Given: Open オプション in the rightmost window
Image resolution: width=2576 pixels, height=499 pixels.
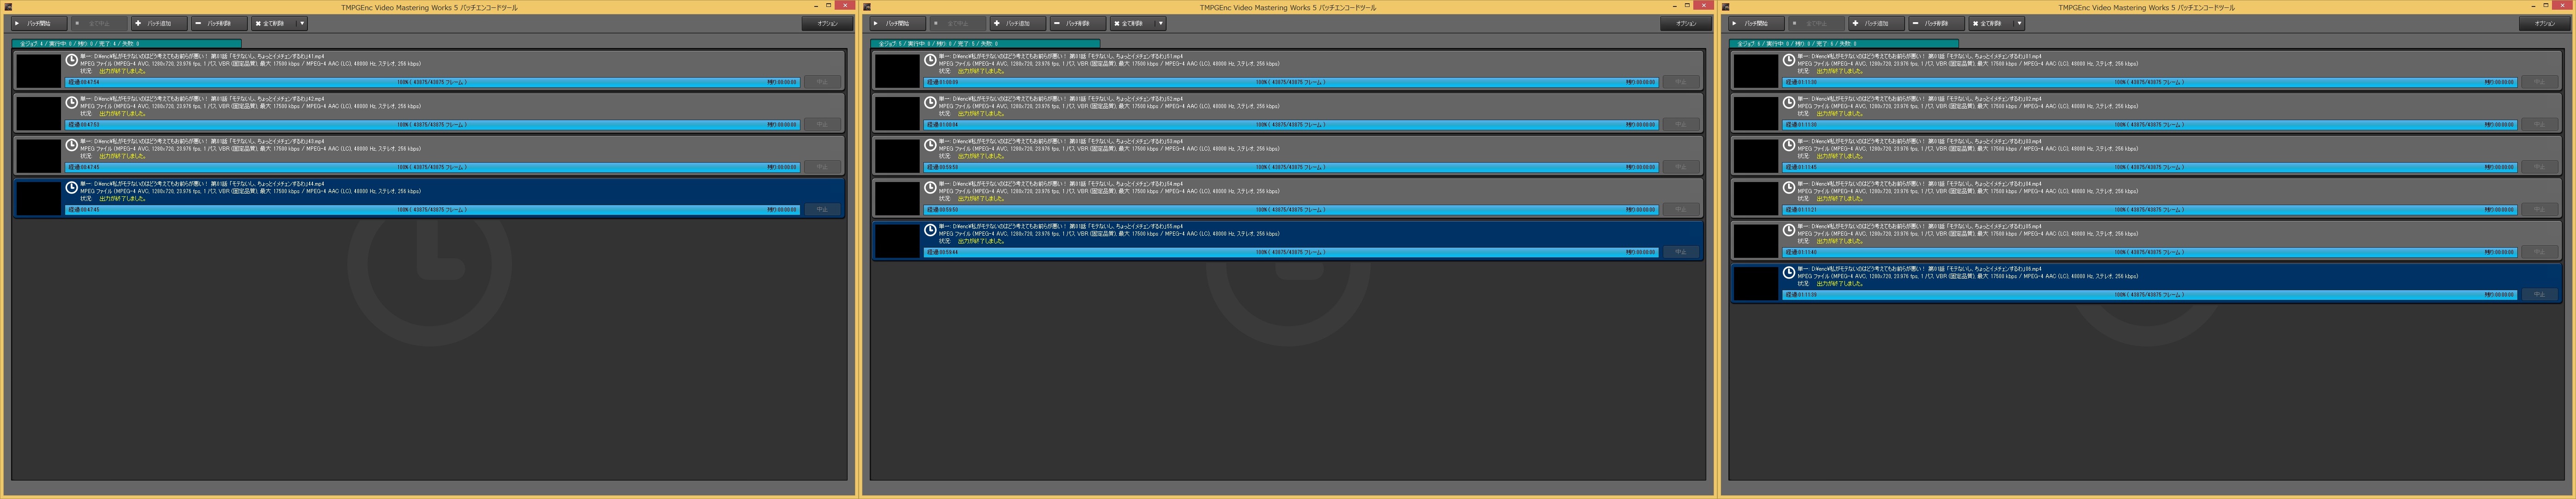Looking at the screenshot, I should pyautogui.click(x=2544, y=23).
